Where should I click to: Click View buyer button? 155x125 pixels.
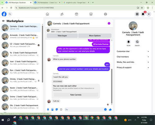(x=62, y=36)
